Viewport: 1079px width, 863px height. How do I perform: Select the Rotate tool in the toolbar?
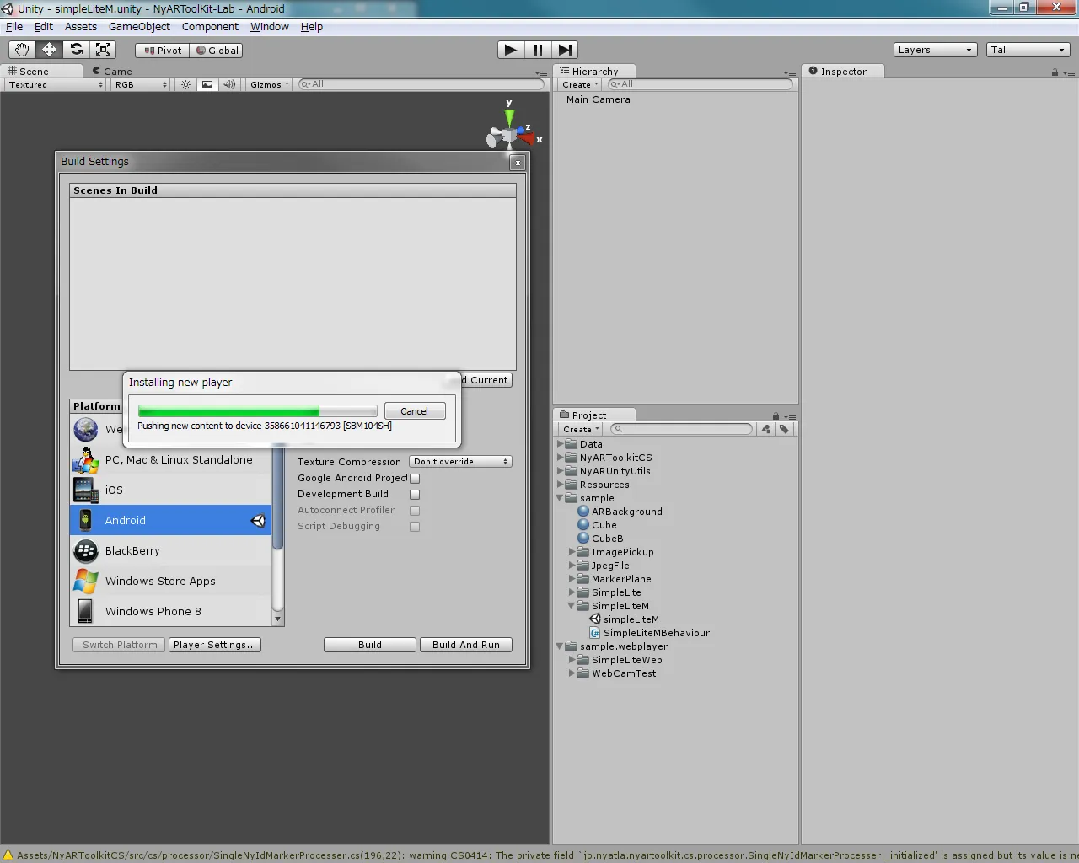click(77, 50)
